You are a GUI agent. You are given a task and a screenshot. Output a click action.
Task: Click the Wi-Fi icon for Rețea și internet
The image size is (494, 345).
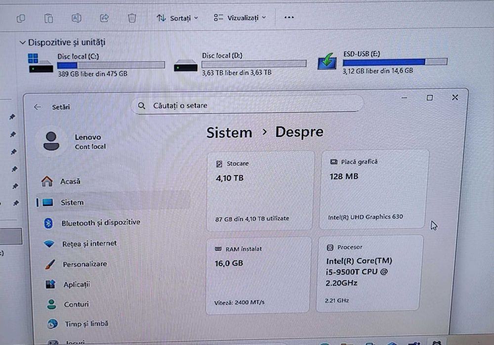coord(49,244)
